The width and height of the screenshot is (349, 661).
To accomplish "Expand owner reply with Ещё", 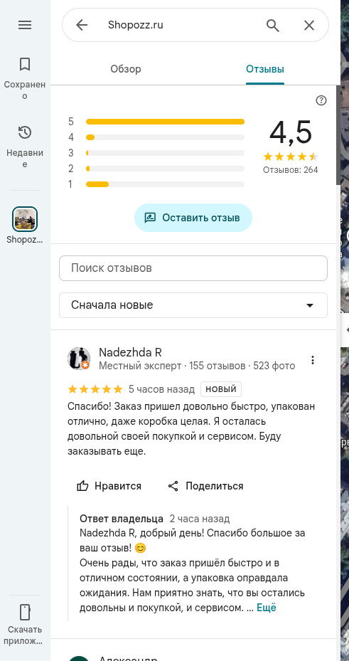I will point(267,608).
